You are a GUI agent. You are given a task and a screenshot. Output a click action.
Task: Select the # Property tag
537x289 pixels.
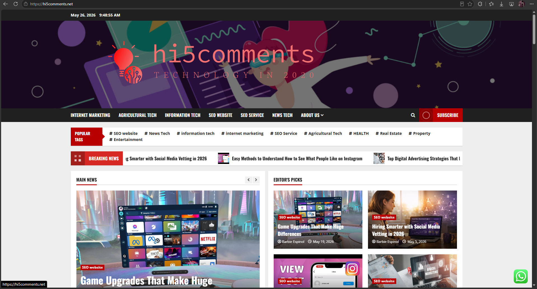coord(419,133)
